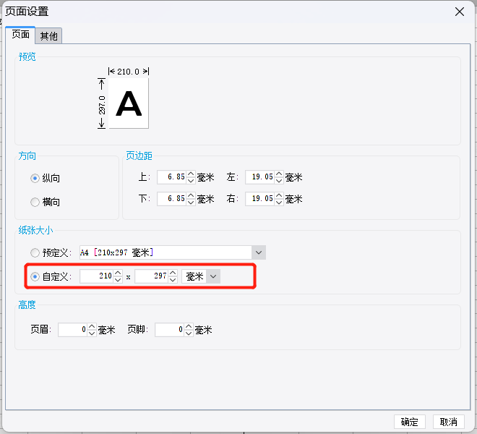Viewport: 477px width, 434px height.
Task: Decrease the bottom margin with down arrow
Action: click(x=191, y=203)
